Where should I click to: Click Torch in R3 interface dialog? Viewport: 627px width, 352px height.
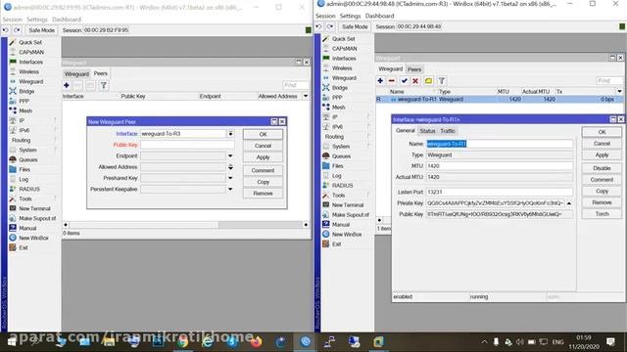tap(602, 214)
